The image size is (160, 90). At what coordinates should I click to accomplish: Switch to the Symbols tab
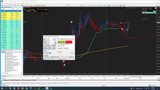pyautogui.click(x=4, y=50)
